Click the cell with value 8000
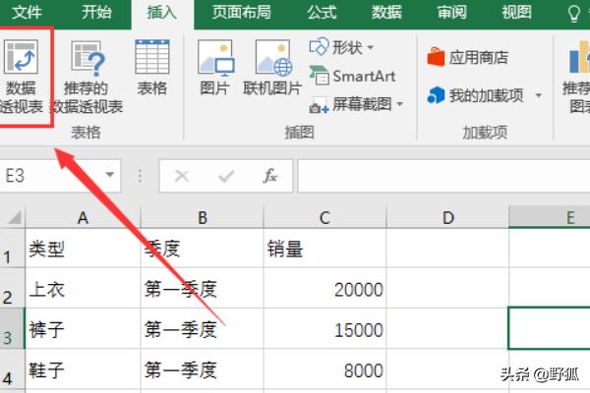Image resolution: width=590 pixels, height=393 pixels. coord(324,369)
